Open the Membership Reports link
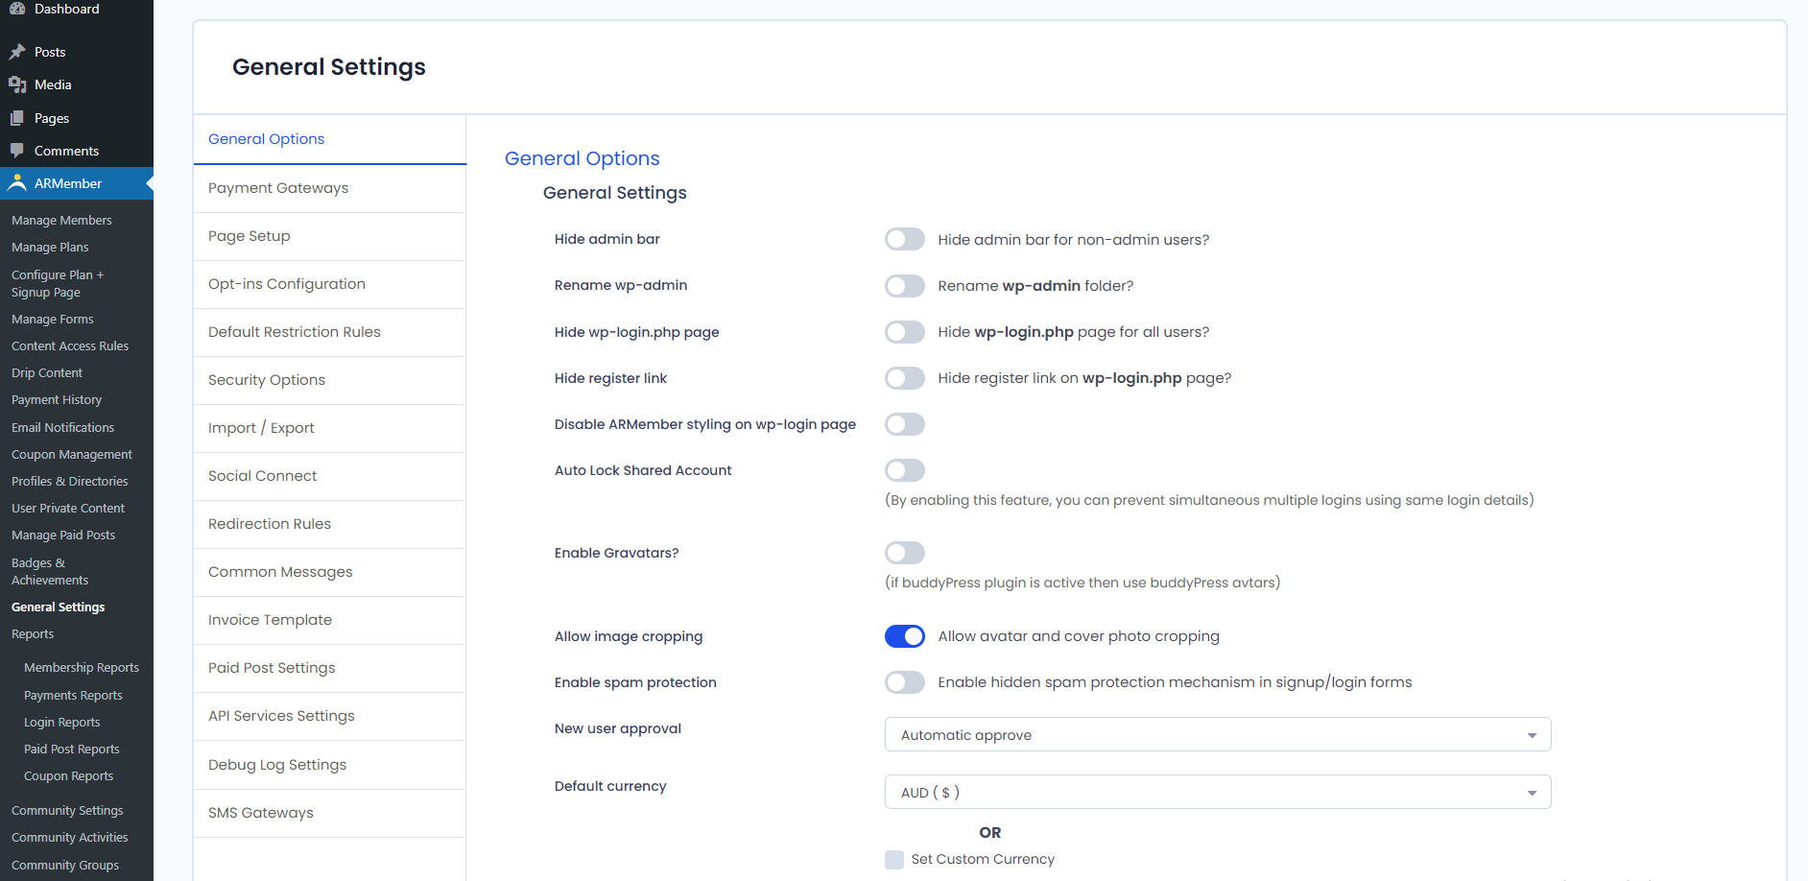Screen dimensions: 1808x881 (82, 668)
